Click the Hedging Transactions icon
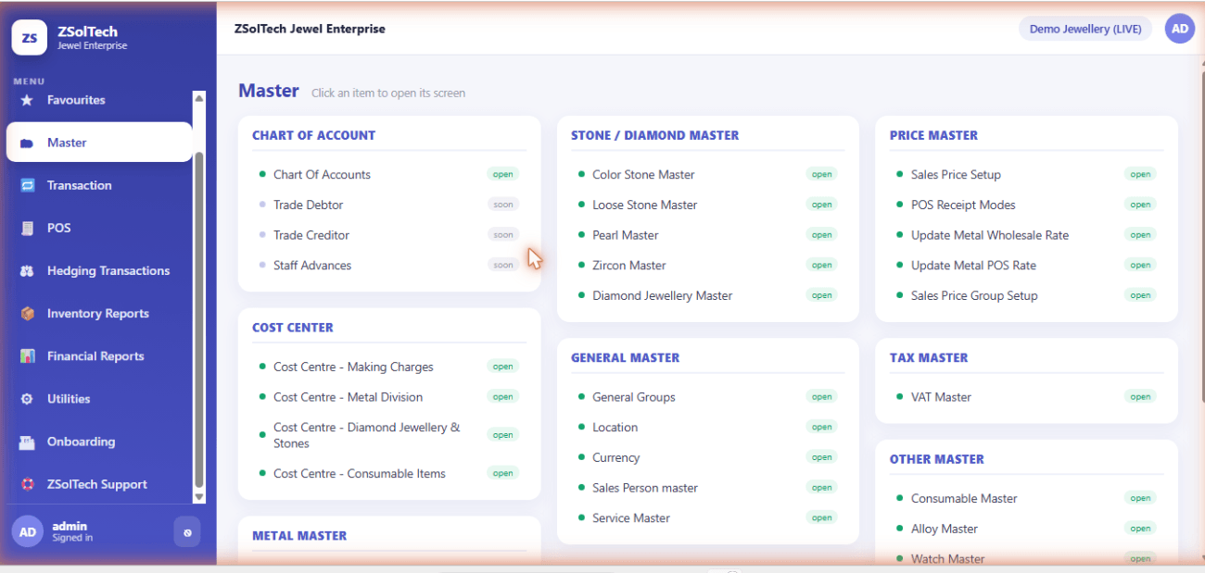1205x573 pixels. pyautogui.click(x=27, y=271)
